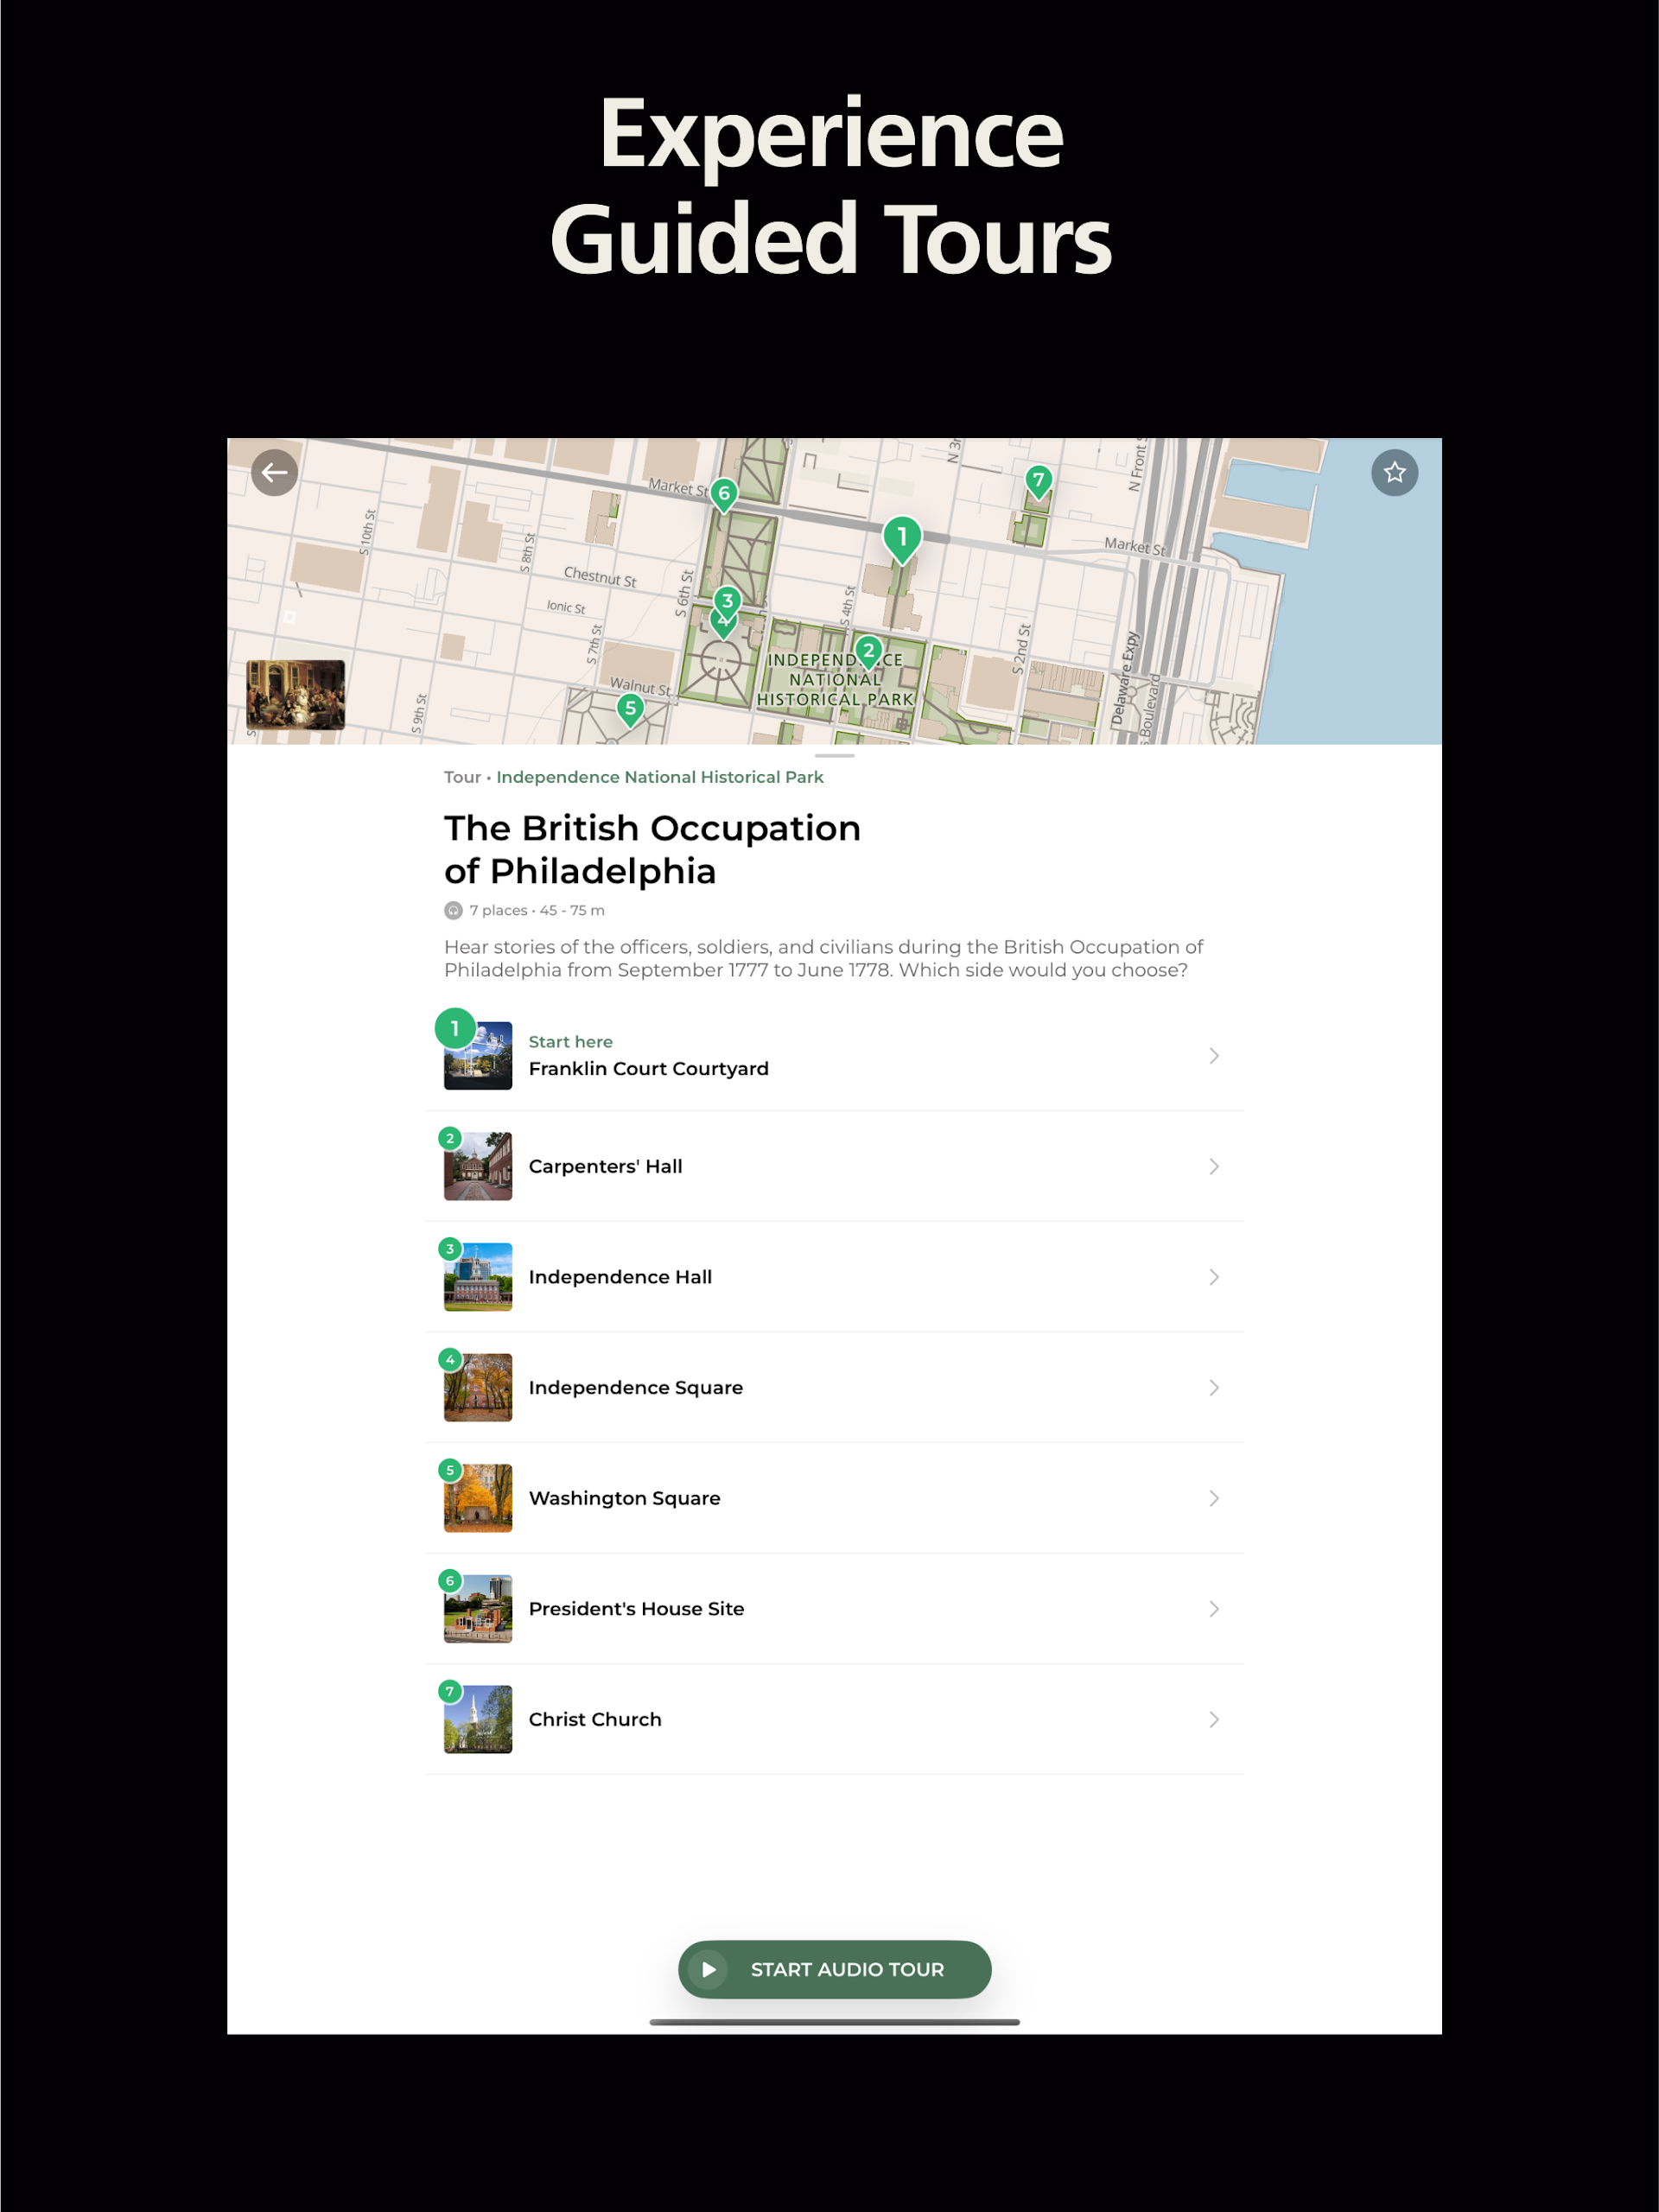Favorite the tour using the star icon

click(x=1394, y=472)
